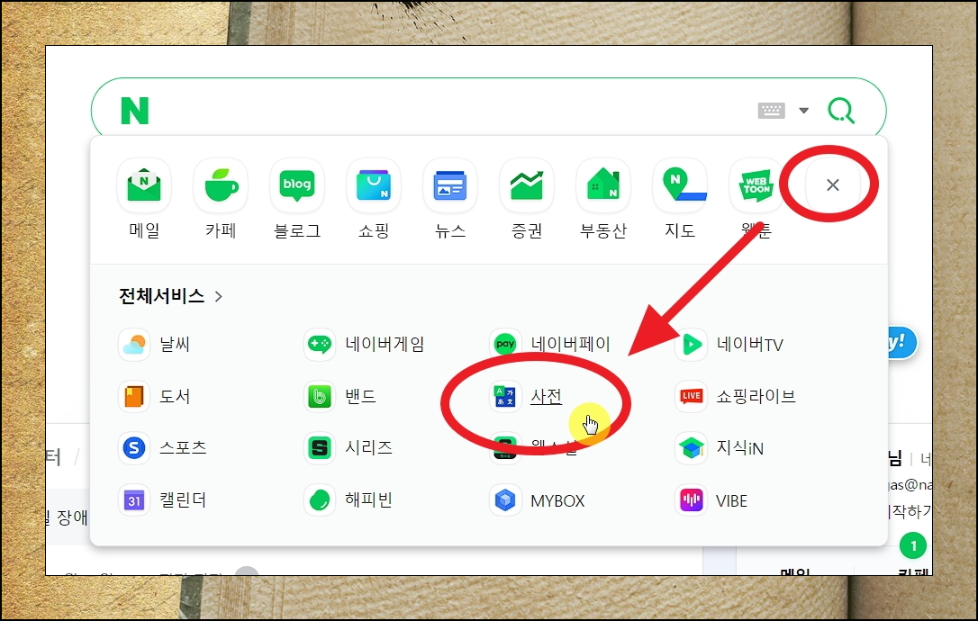Click the 해피빈 happybean icon
This screenshot has height=621, width=978.
(x=320, y=500)
